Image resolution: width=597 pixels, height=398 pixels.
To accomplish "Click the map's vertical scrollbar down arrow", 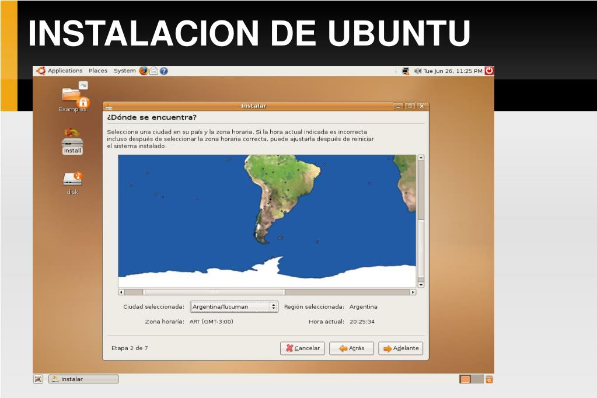I will pos(421,285).
